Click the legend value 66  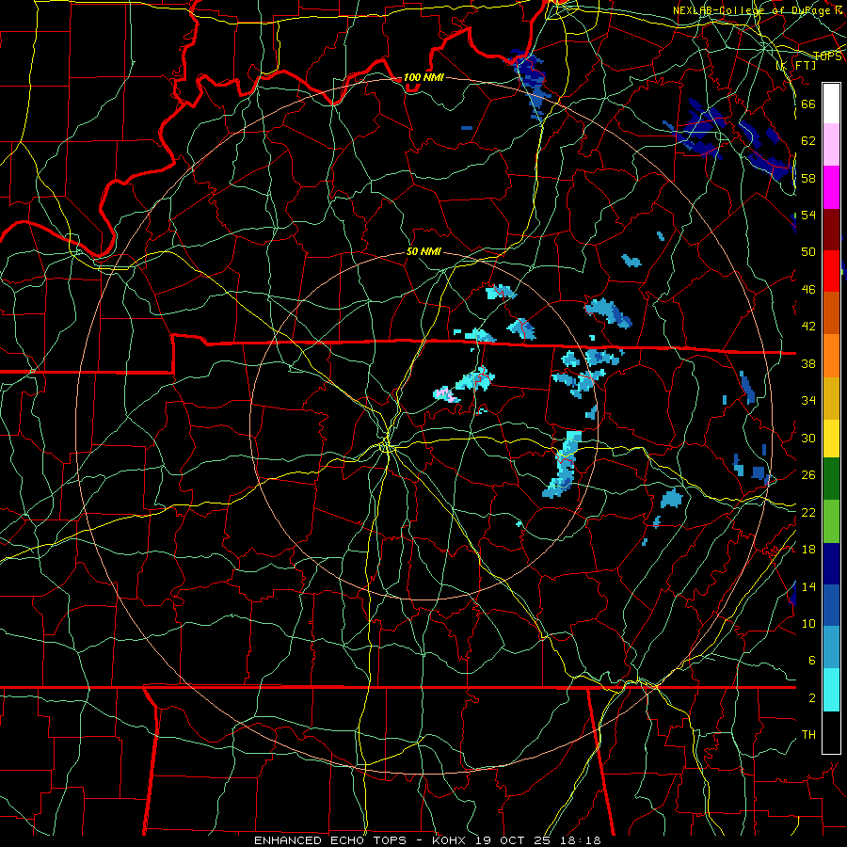808,104
